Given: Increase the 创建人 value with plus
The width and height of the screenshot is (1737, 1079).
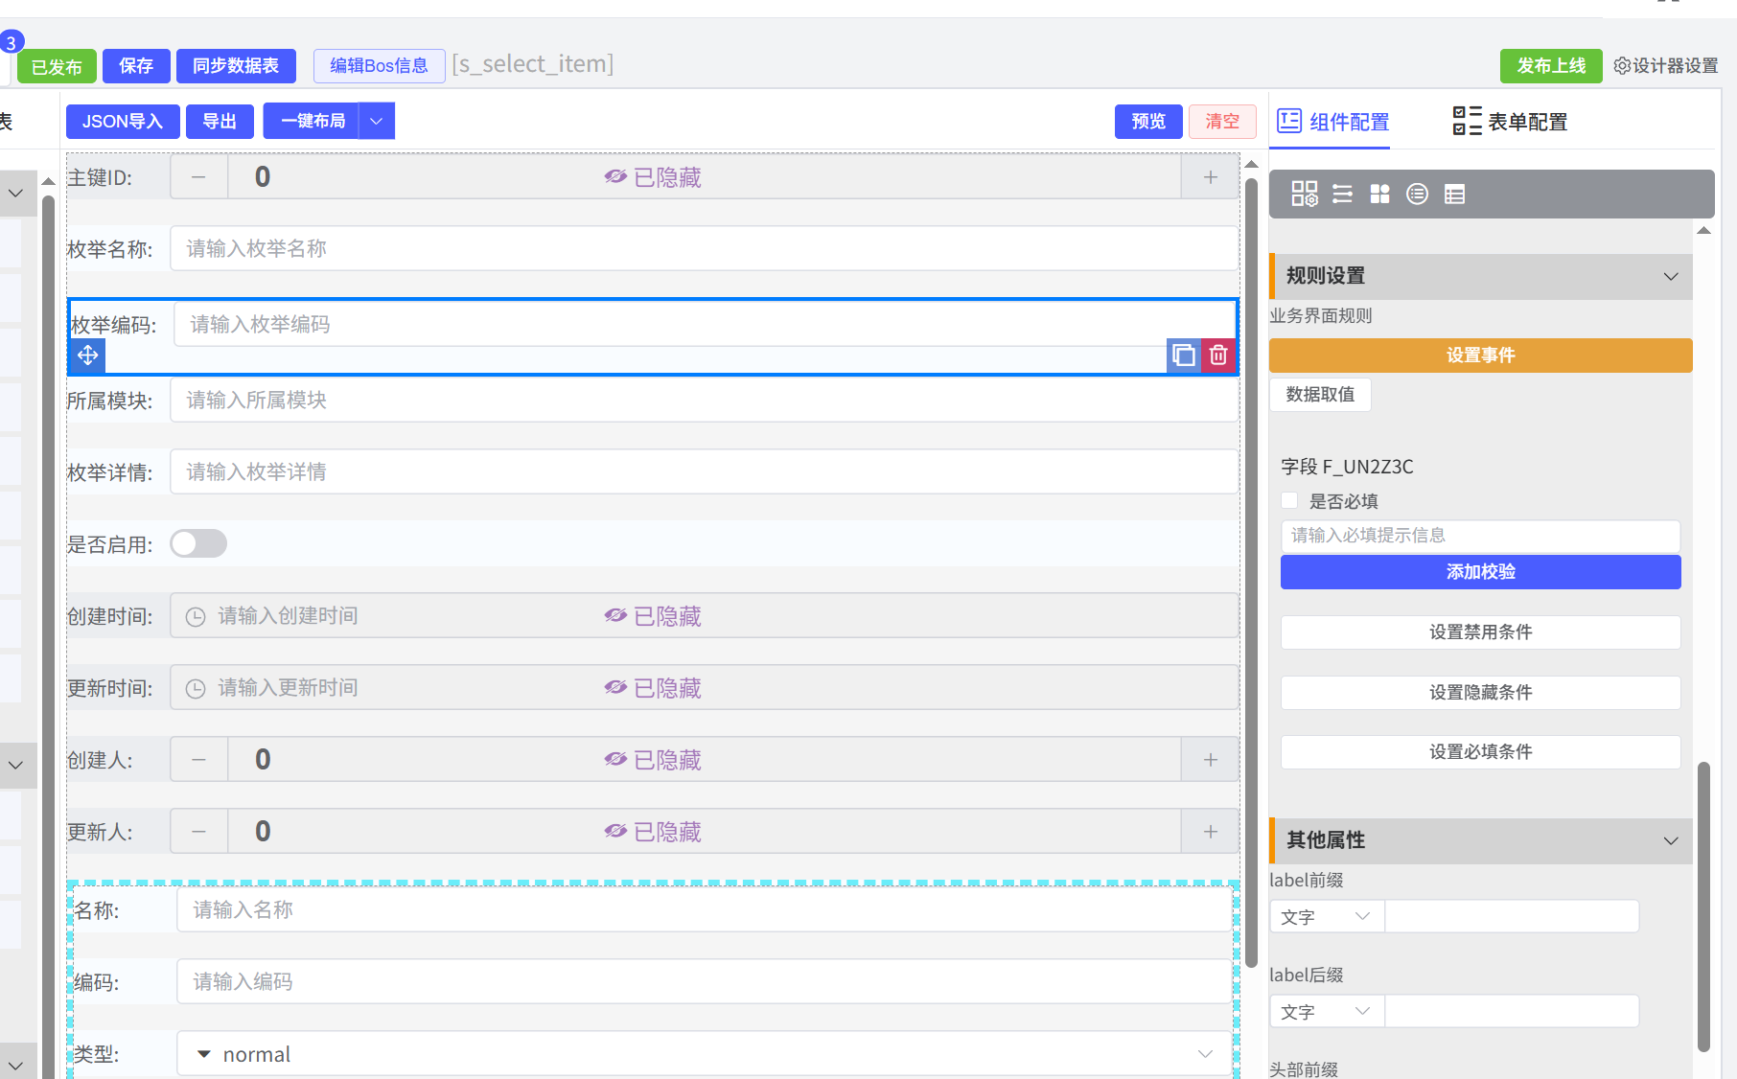Looking at the screenshot, I should tap(1210, 760).
